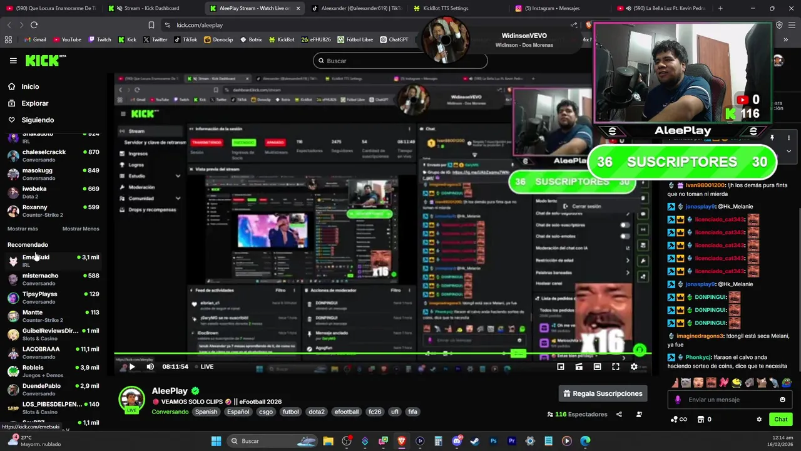
Task: Open chat settings gear icon
Action: [759, 420]
